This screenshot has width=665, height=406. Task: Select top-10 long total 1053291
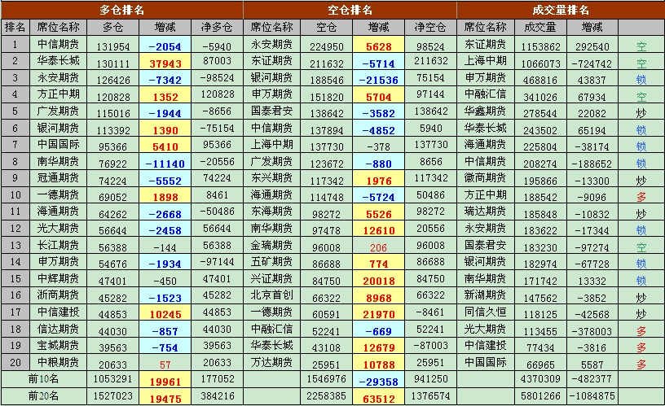112,379
